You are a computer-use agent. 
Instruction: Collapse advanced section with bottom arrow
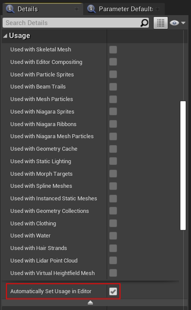coord(90,303)
